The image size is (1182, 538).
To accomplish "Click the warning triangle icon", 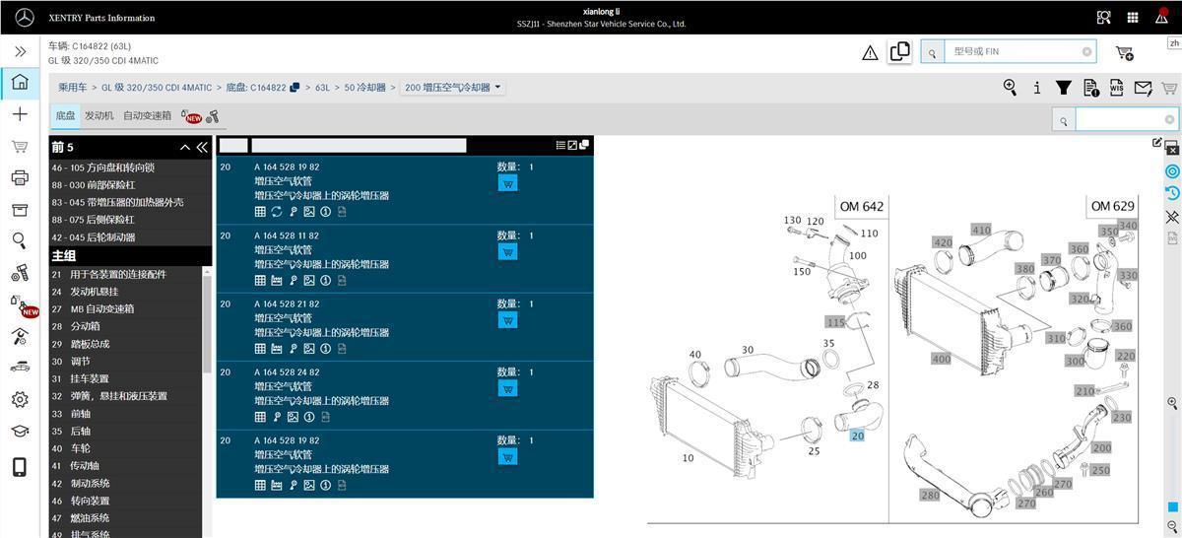I will click(x=870, y=53).
